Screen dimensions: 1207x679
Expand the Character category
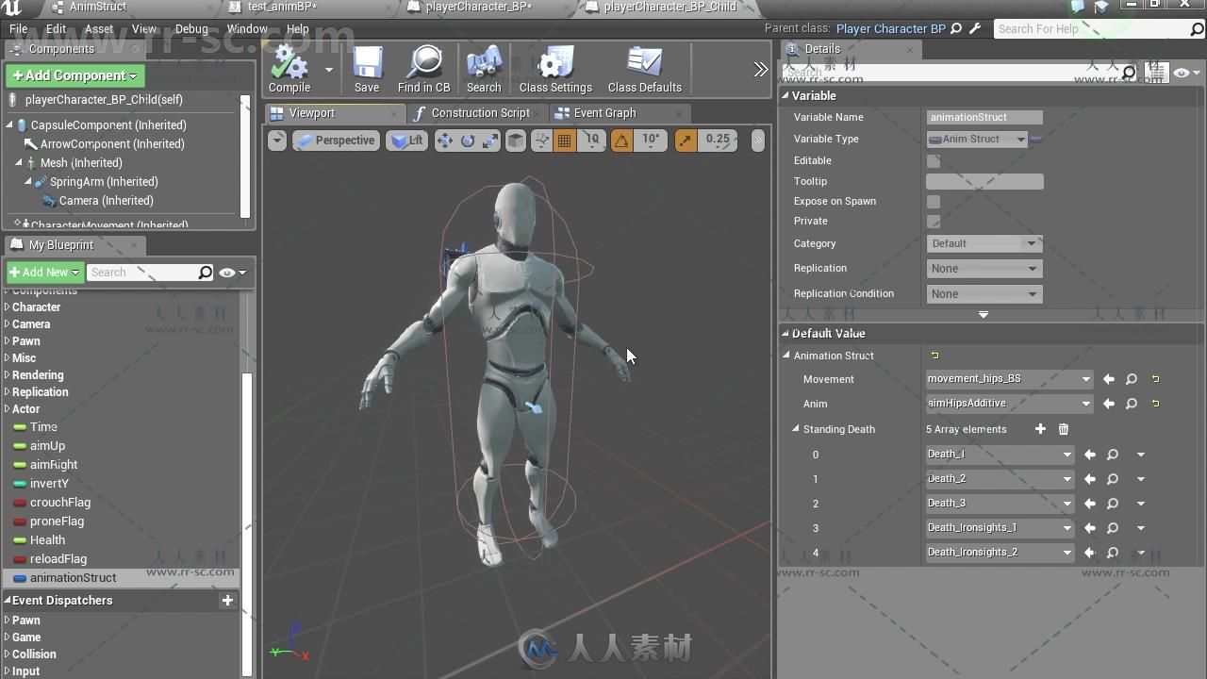8,307
